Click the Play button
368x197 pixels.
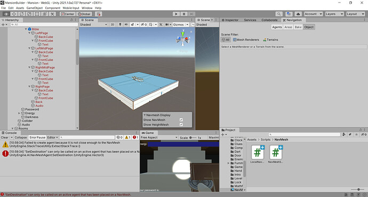176,14
